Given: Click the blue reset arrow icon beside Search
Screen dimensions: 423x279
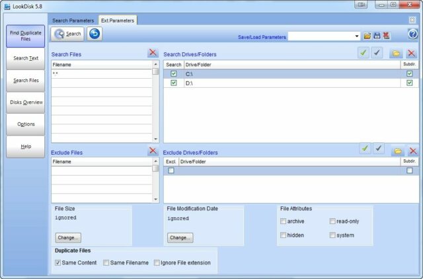Looking at the screenshot, I should [x=95, y=34].
